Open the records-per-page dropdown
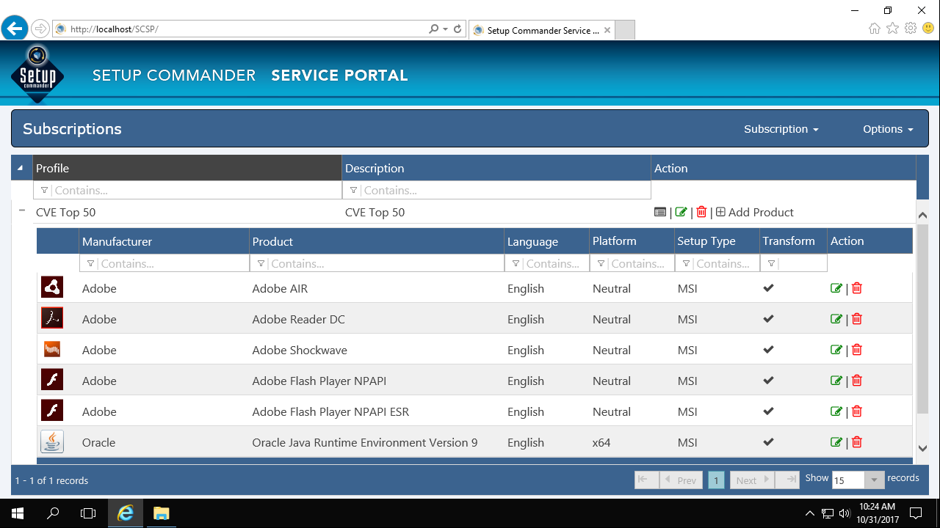This screenshot has width=940, height=528. (873, 480)
